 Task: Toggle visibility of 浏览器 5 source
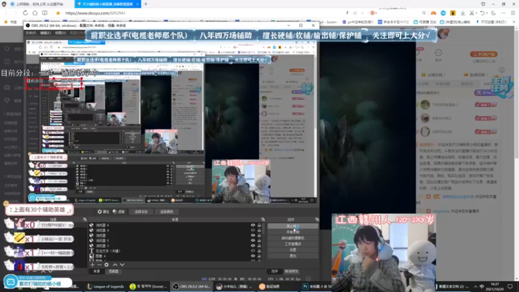253,240
